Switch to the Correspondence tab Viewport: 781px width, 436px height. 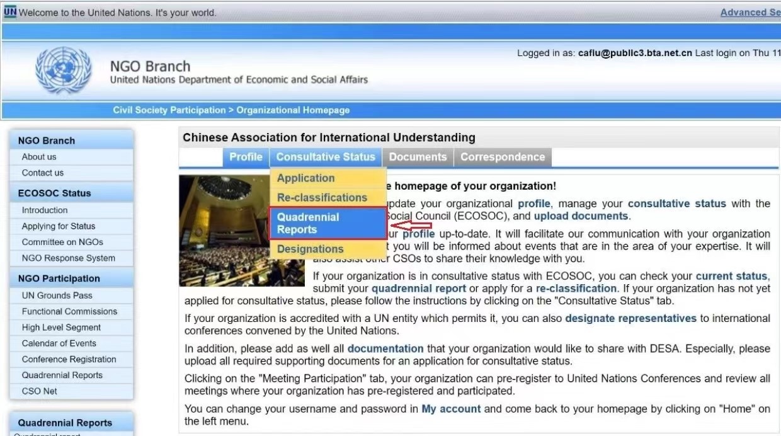coord(503,157)
